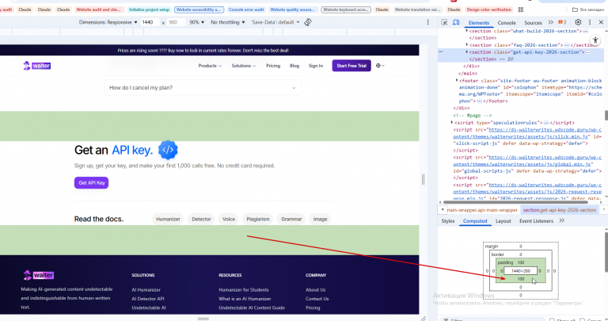Open the Computed pane tab

click(475, 221)
